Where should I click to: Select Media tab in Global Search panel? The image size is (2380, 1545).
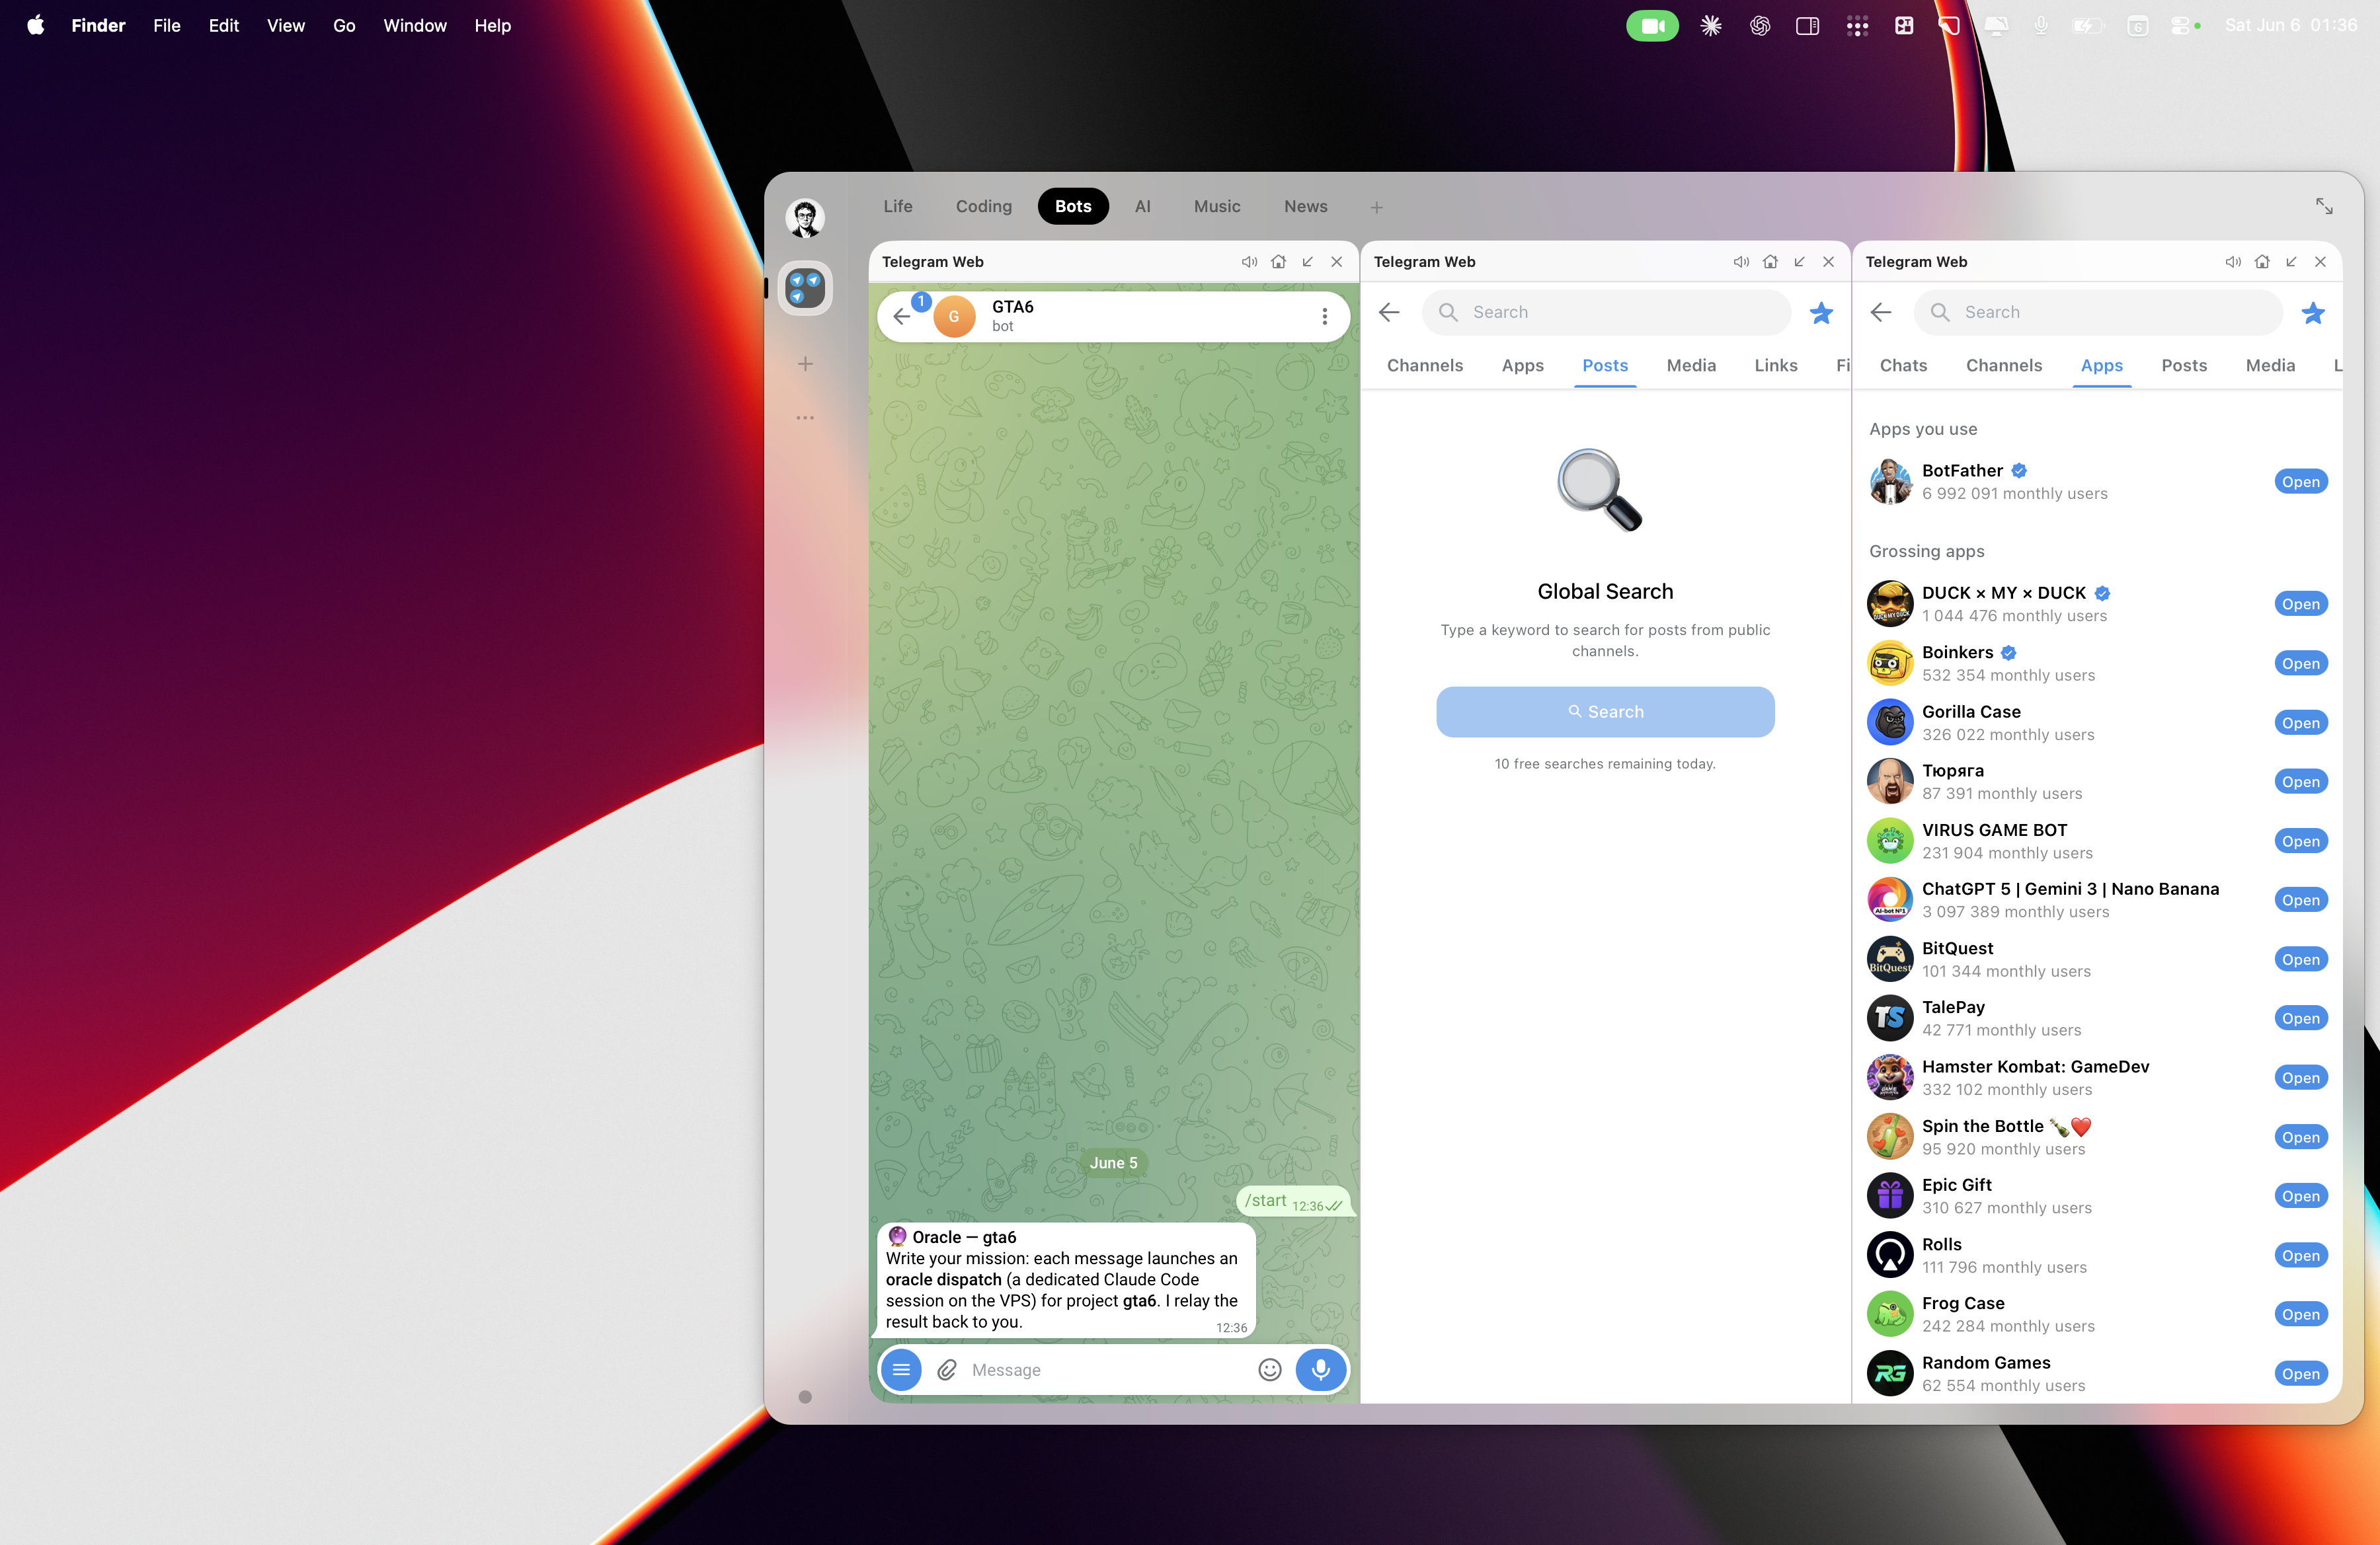(1691, 365)
